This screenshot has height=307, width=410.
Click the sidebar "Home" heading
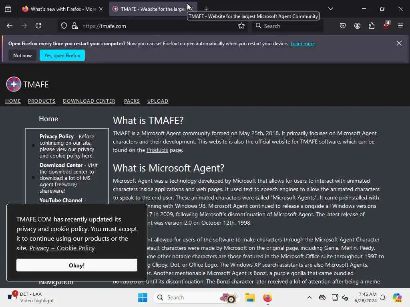pos(48,118)
